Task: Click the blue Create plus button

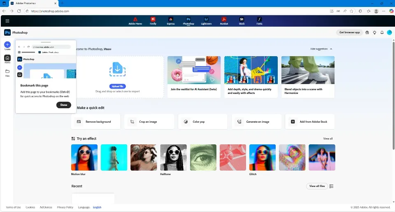Action: coord(7,45)
